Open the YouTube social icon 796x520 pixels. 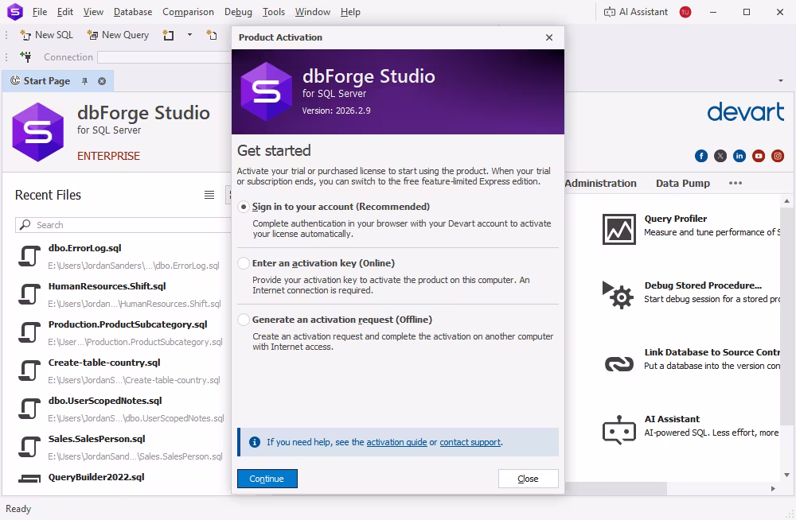(759, 157)
